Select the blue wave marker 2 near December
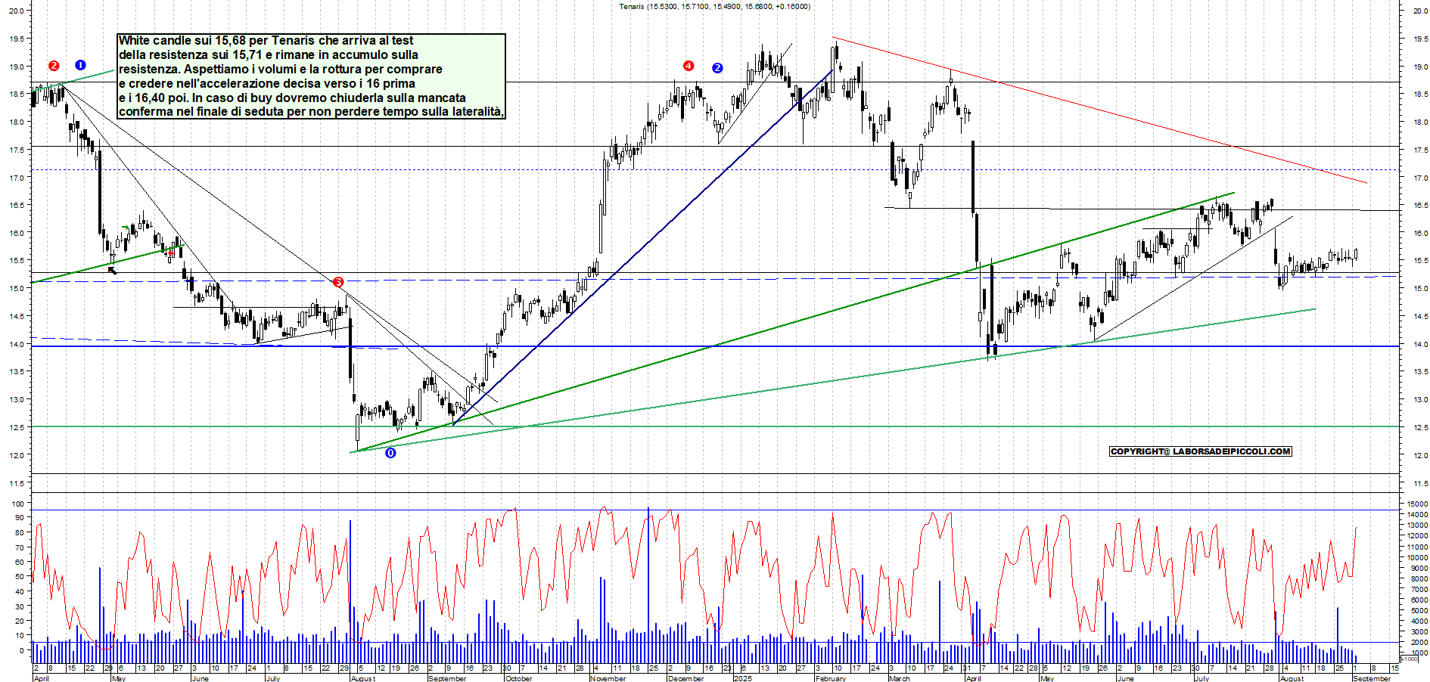Image resolution: width=1430 pixels, height=682 pixels. point(717,68)
